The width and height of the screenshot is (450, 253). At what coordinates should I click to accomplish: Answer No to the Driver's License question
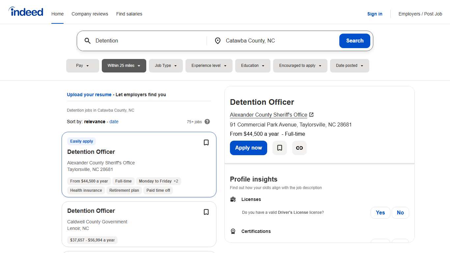pos(400,212)
